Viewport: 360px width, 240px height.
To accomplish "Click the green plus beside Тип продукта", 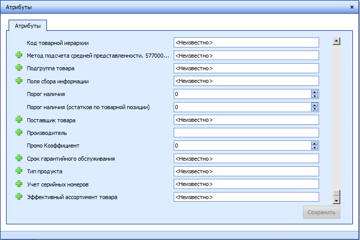I will 19,171.
